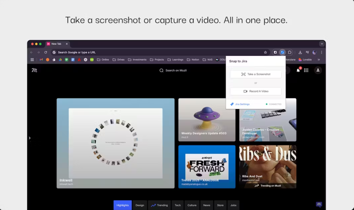
Task: Open the Extensions puzzle icon
Action: (290, 52)
